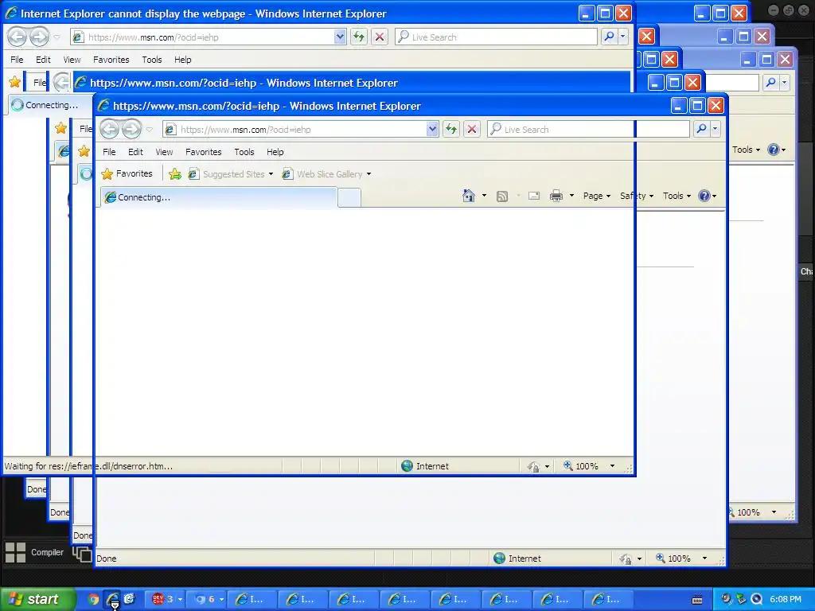
Task: Click Forward arrow in 'cannot display the webpage' window
Action: pos(40,37)
